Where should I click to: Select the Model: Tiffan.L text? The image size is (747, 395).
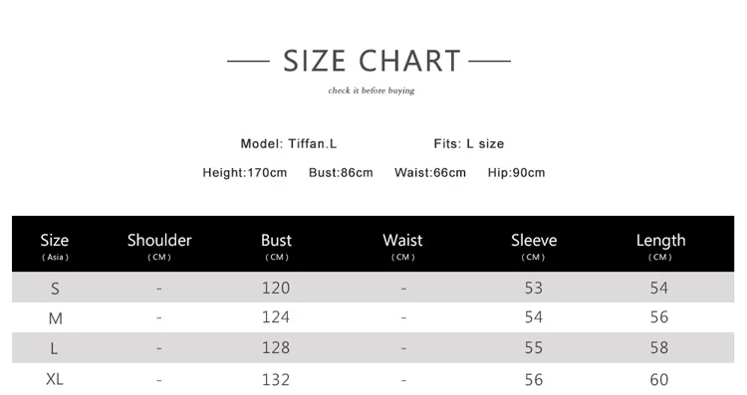click(x=289, y=143)
